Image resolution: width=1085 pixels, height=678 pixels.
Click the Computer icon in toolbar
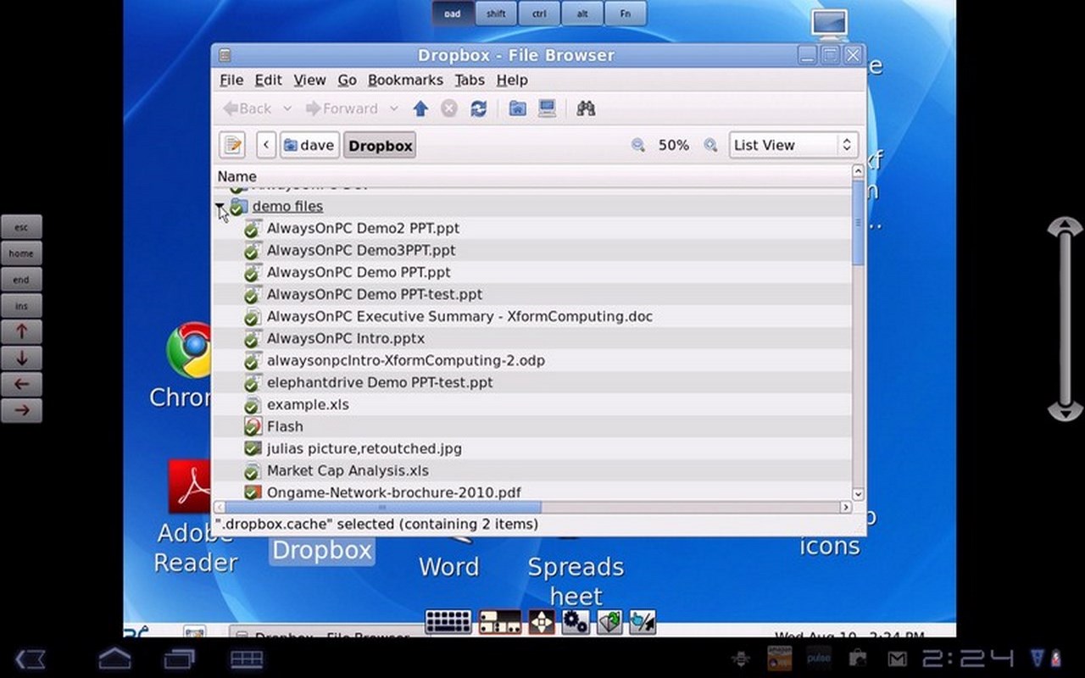pos(548,108)
